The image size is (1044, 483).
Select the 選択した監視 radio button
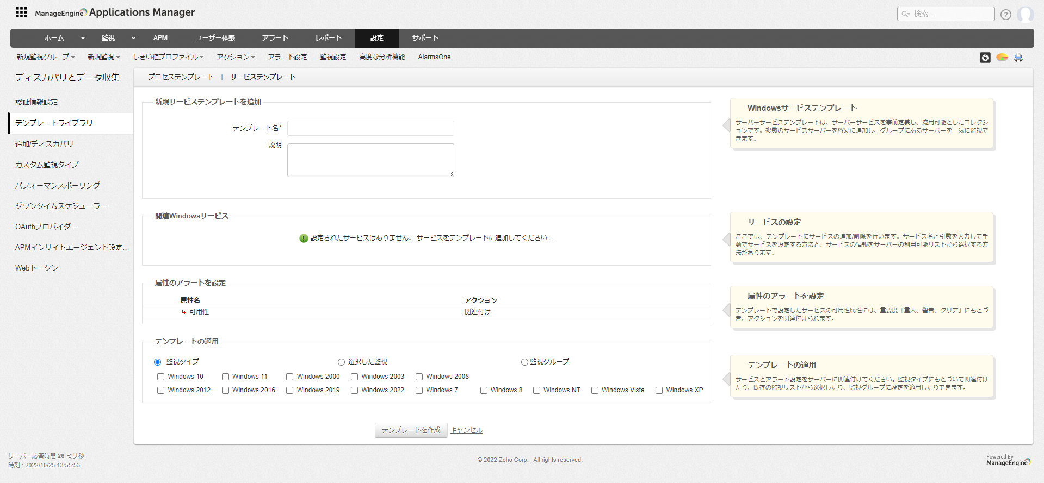341,362
